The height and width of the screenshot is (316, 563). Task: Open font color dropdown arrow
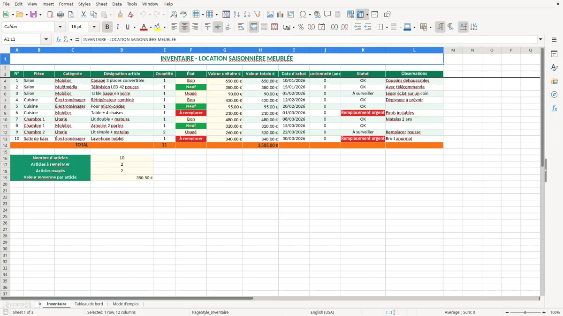pos(150,27)
